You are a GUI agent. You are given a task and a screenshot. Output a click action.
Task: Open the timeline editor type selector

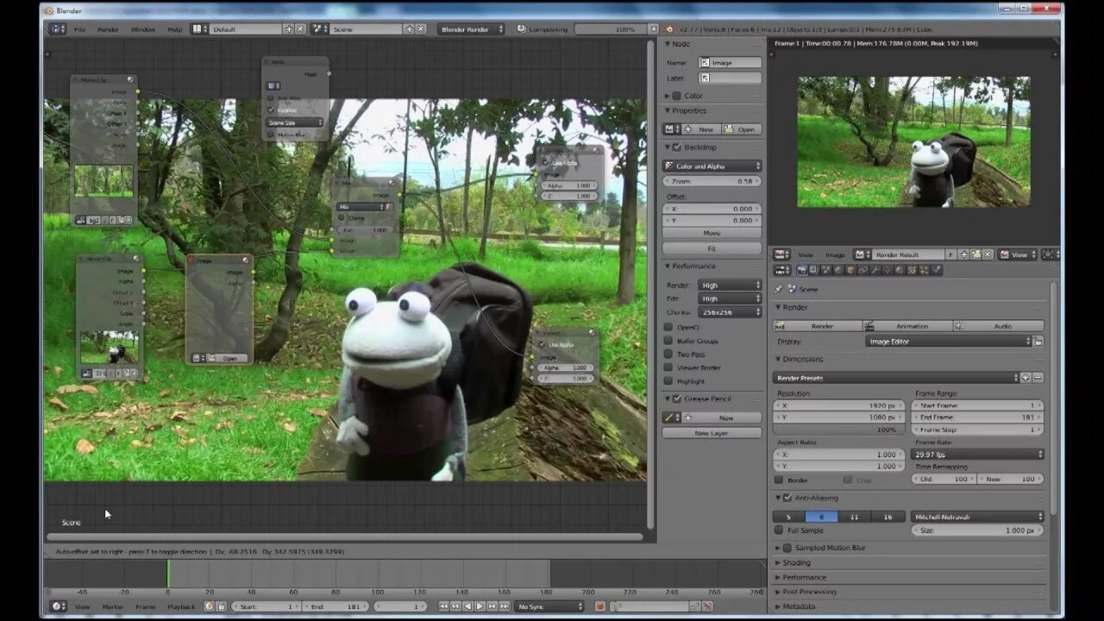57,606
